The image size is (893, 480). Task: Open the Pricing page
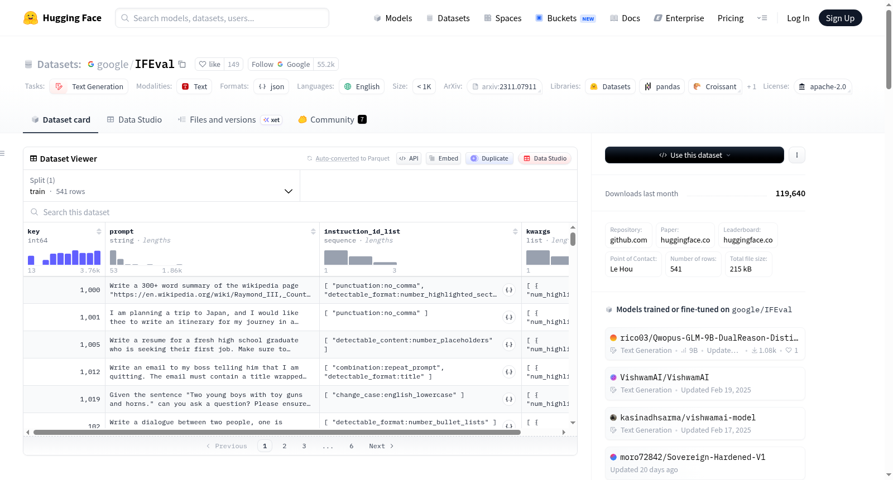pos(731,18)
